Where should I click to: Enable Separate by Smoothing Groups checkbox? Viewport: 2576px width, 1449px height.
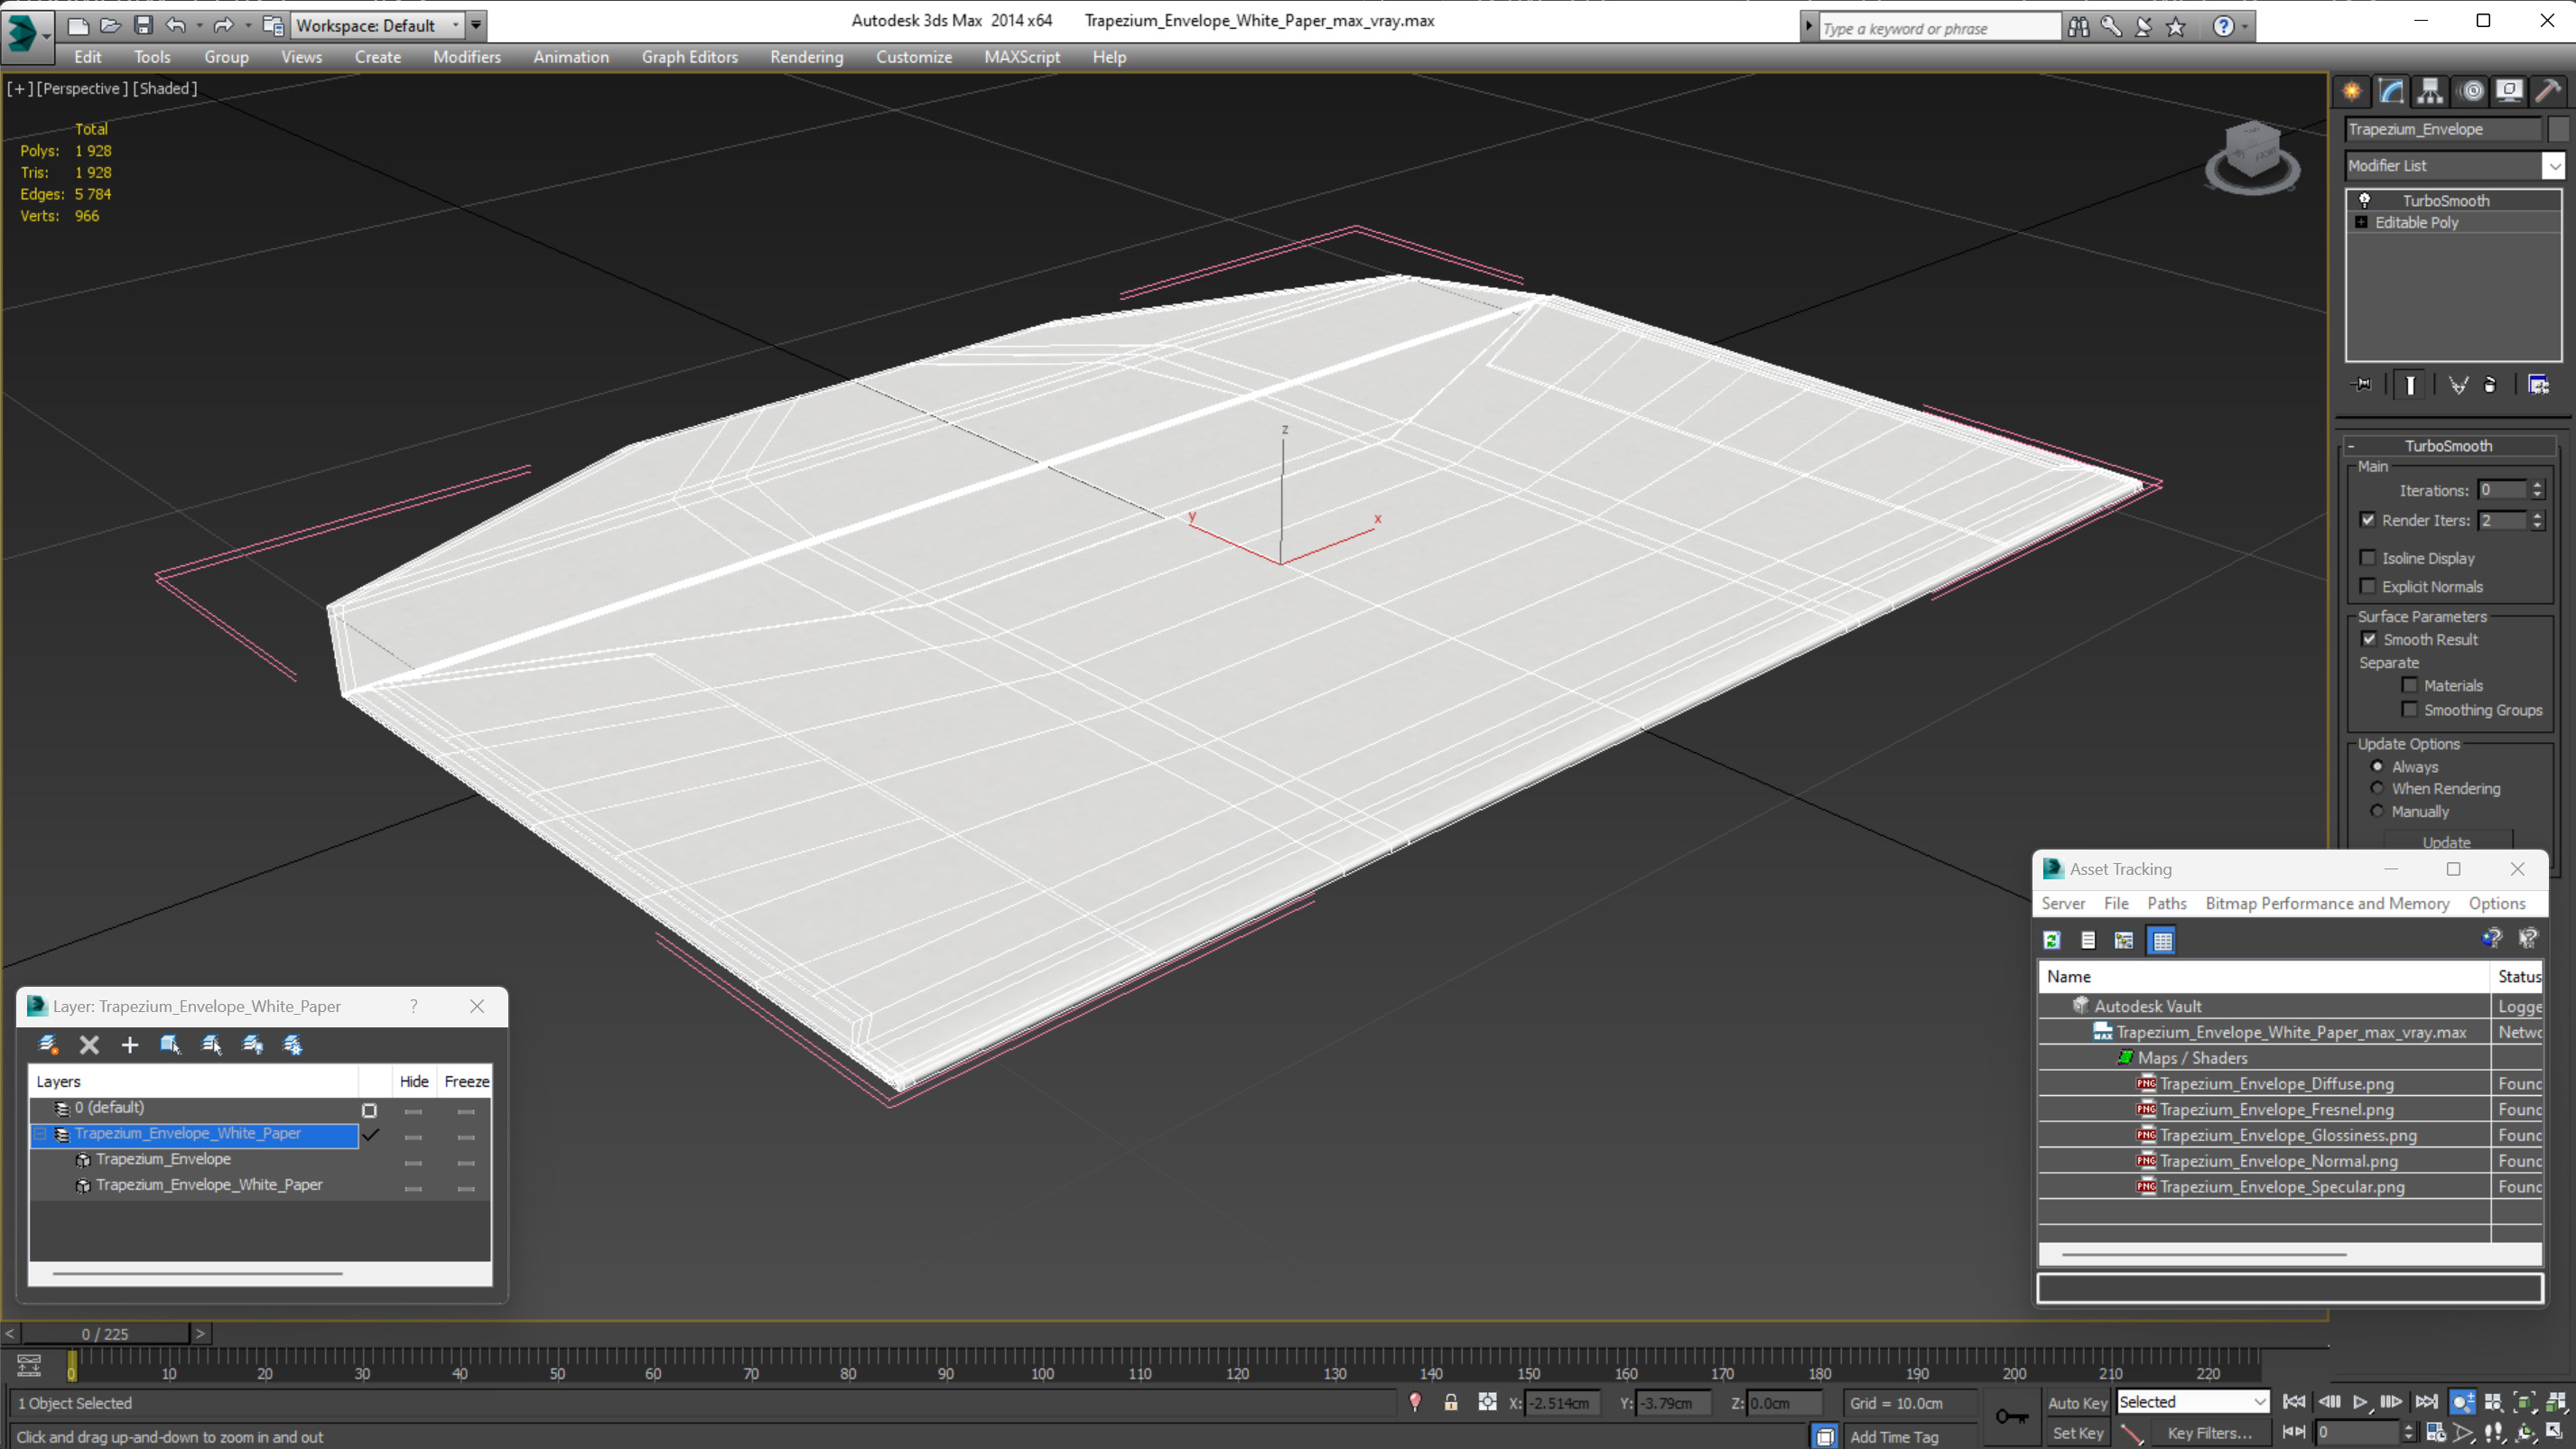(x=2410, y=710)
